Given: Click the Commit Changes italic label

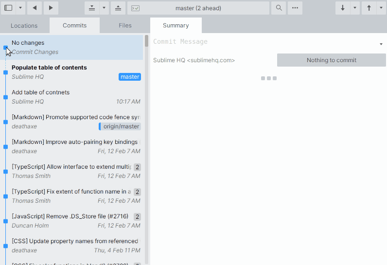Looking at the screenshot, I should 35,52.
